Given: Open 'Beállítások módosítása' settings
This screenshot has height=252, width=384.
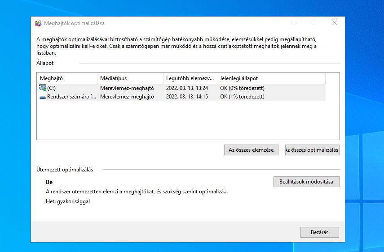Looking at the screenshot, I should (x=306, y=182).
